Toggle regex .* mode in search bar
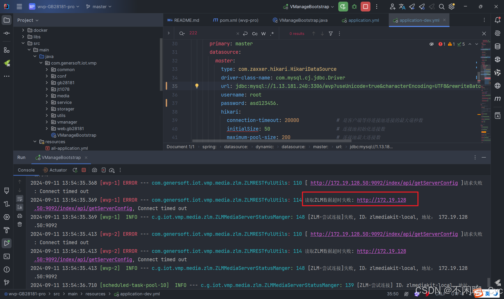 click(x=272, y=34)
